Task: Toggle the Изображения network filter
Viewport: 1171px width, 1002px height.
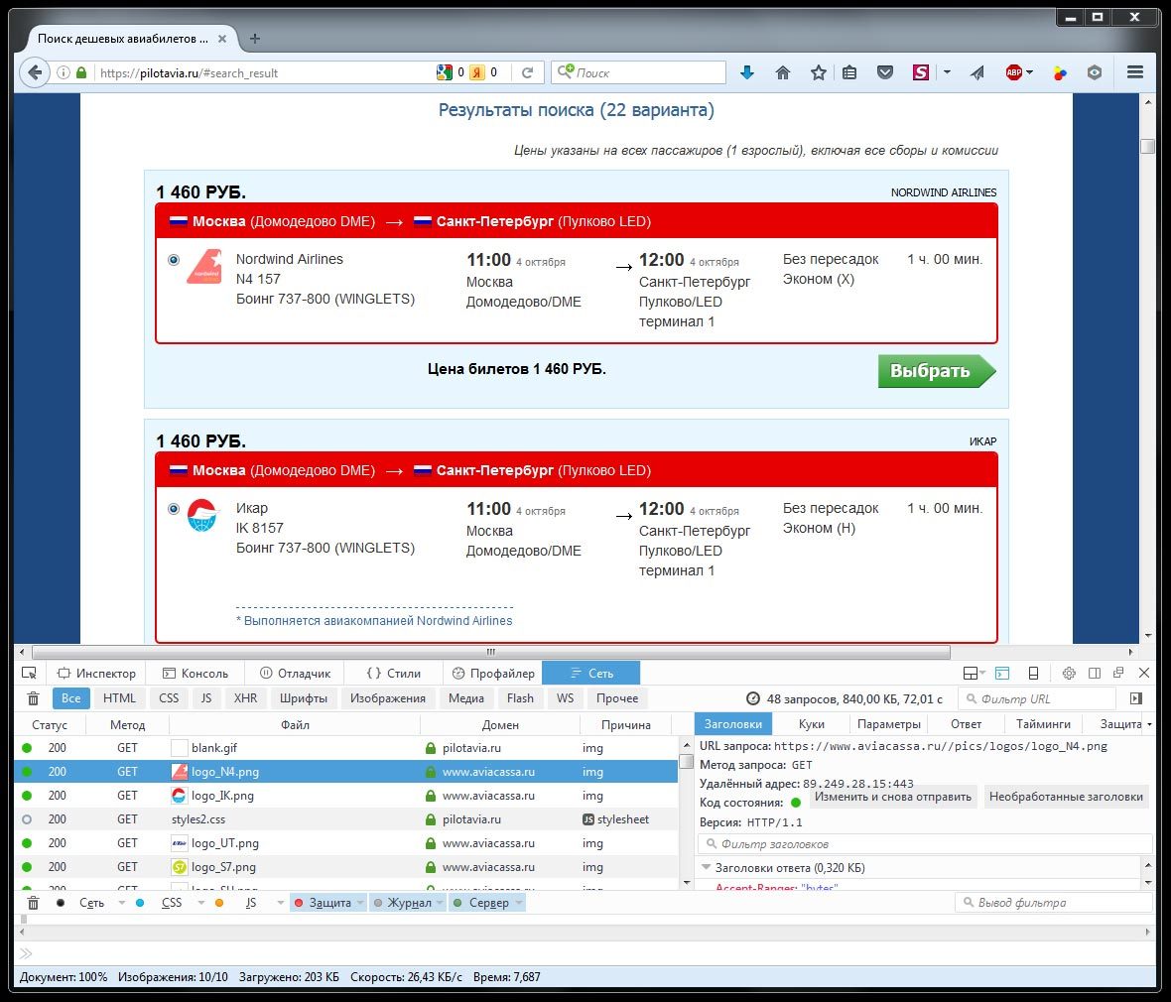Action: click(388, 698)
